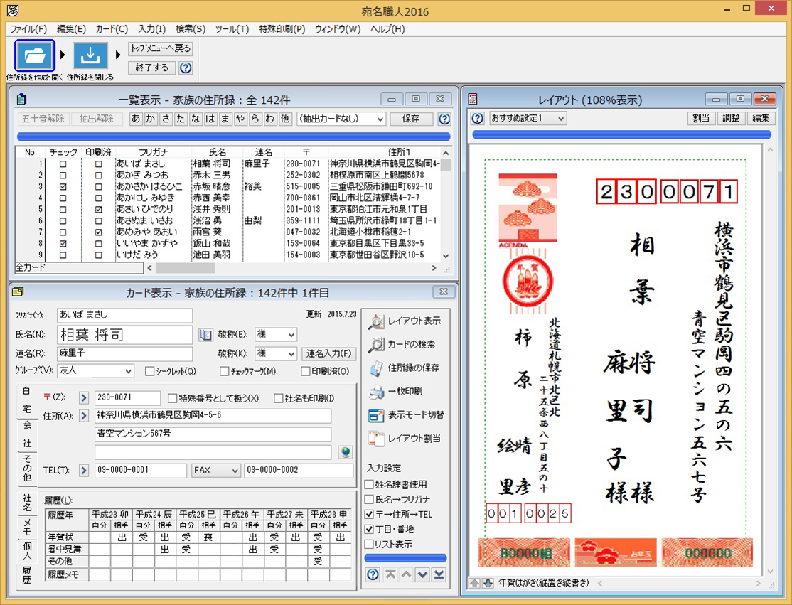
Task: Enable チェックマーク(M) checkbox
Action: (224, 371)
